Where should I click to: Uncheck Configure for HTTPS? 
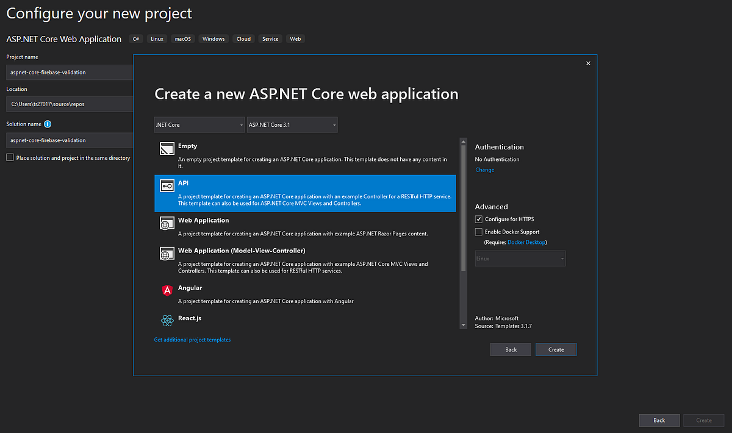click(x=478, y=219)
